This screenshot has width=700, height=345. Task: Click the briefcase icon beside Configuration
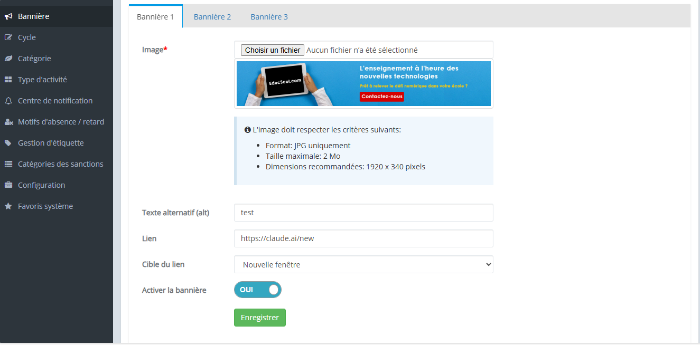[8, 185]
